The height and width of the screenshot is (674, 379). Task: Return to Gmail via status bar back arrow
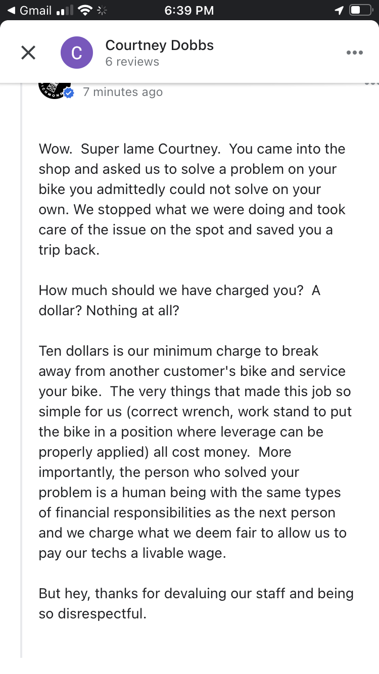11,10
